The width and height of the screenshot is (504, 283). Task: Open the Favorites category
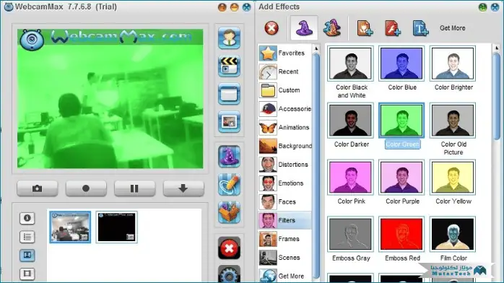coord(284,53)
